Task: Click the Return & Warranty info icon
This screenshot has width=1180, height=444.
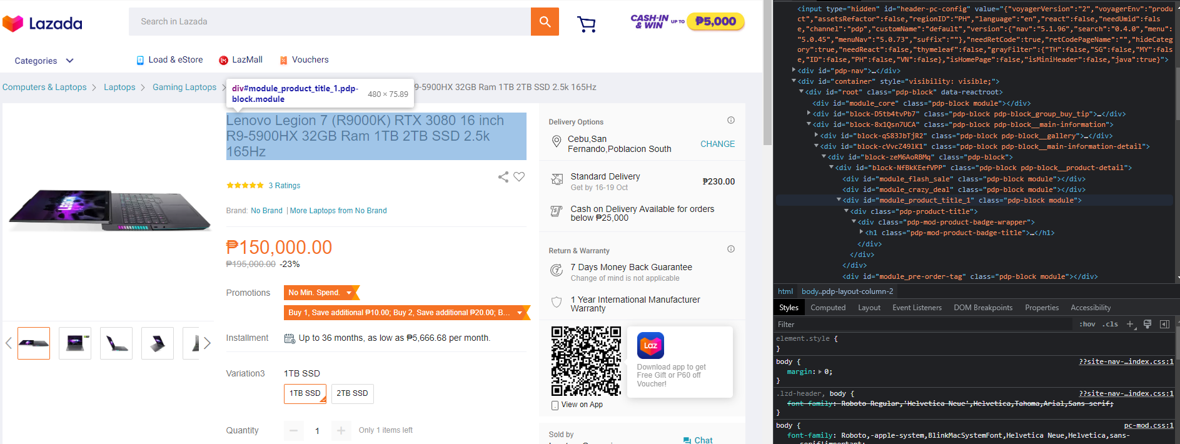Action: 730,249
